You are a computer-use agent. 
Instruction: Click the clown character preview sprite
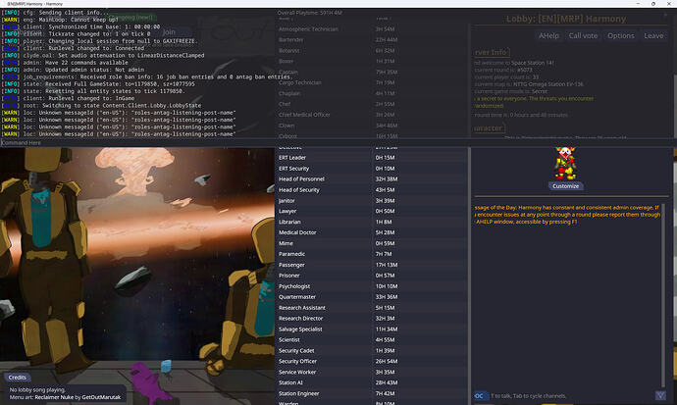point(565,163)
